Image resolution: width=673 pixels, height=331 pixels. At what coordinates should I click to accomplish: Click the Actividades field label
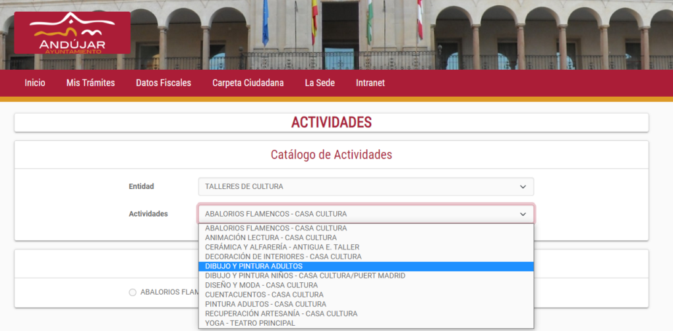(148, 214)
